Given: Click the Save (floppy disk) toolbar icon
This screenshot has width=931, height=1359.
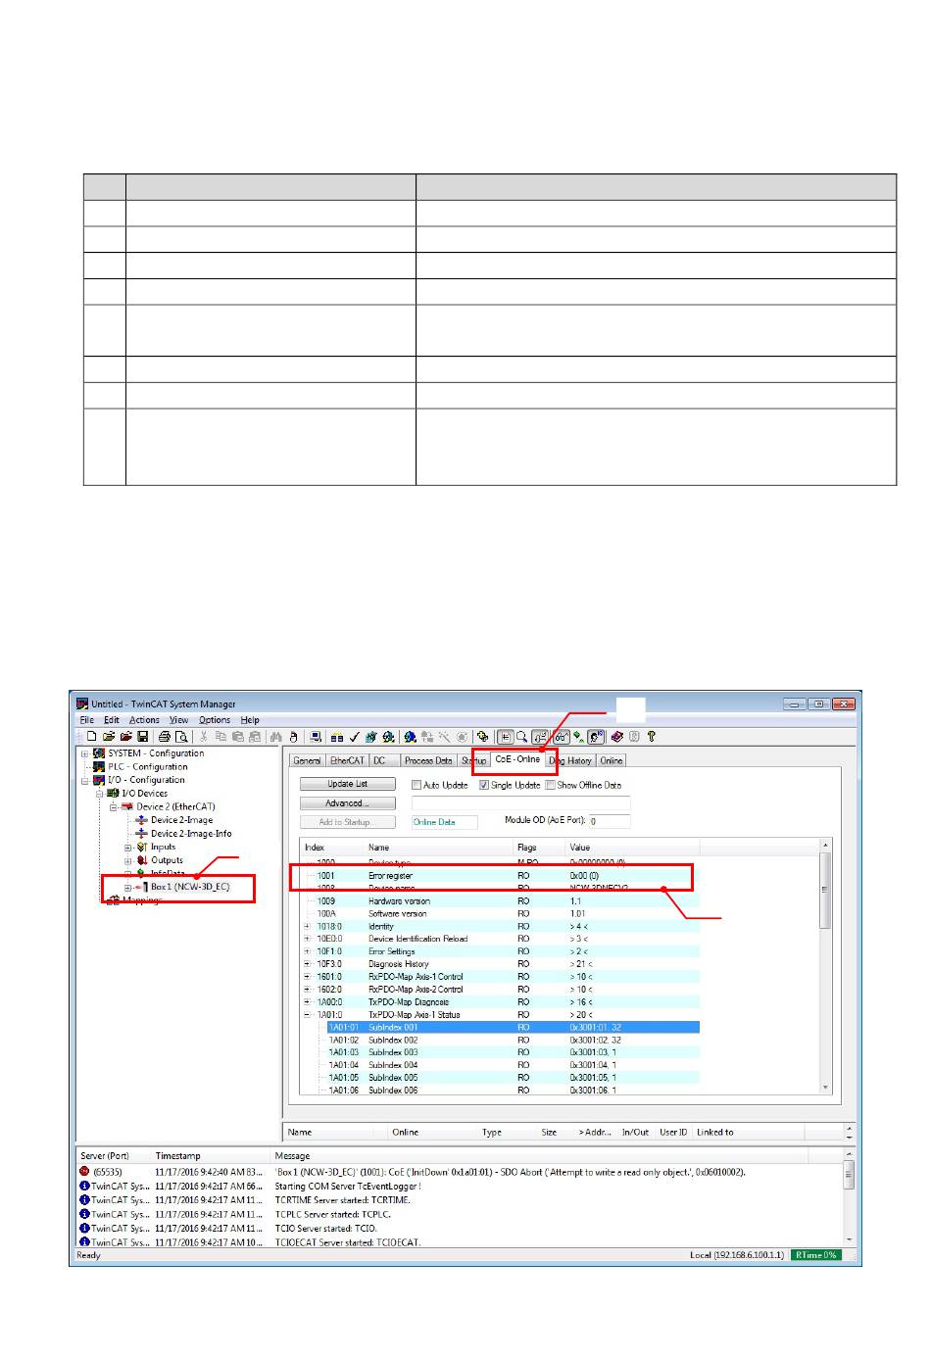Looking at the screenshot, I should coord(142,737).
